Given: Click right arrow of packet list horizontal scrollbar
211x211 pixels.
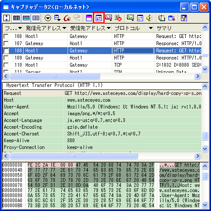Looking at the screenshot, I should 198,76.
